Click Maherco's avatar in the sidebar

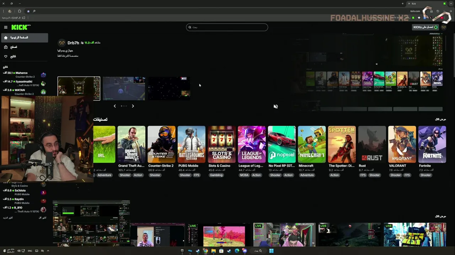click(x=43, y=75)
